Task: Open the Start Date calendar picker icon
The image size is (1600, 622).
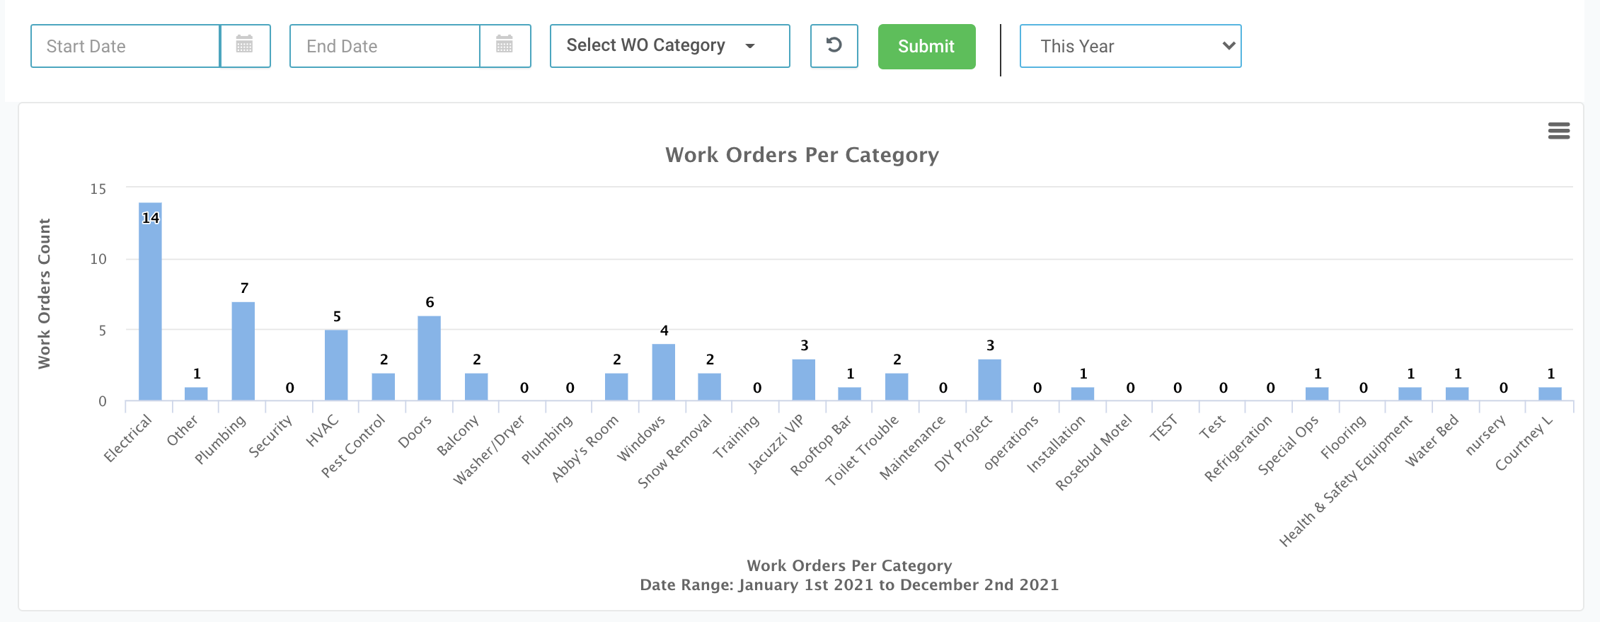Action: click(245, 46)
